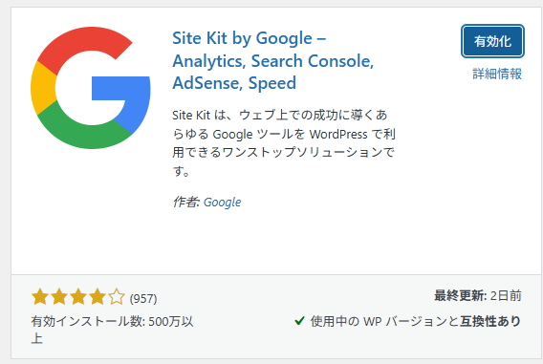This screenshot has width=543, height=364.
Task: Open the 詳細情報 link
Action: 497,74
